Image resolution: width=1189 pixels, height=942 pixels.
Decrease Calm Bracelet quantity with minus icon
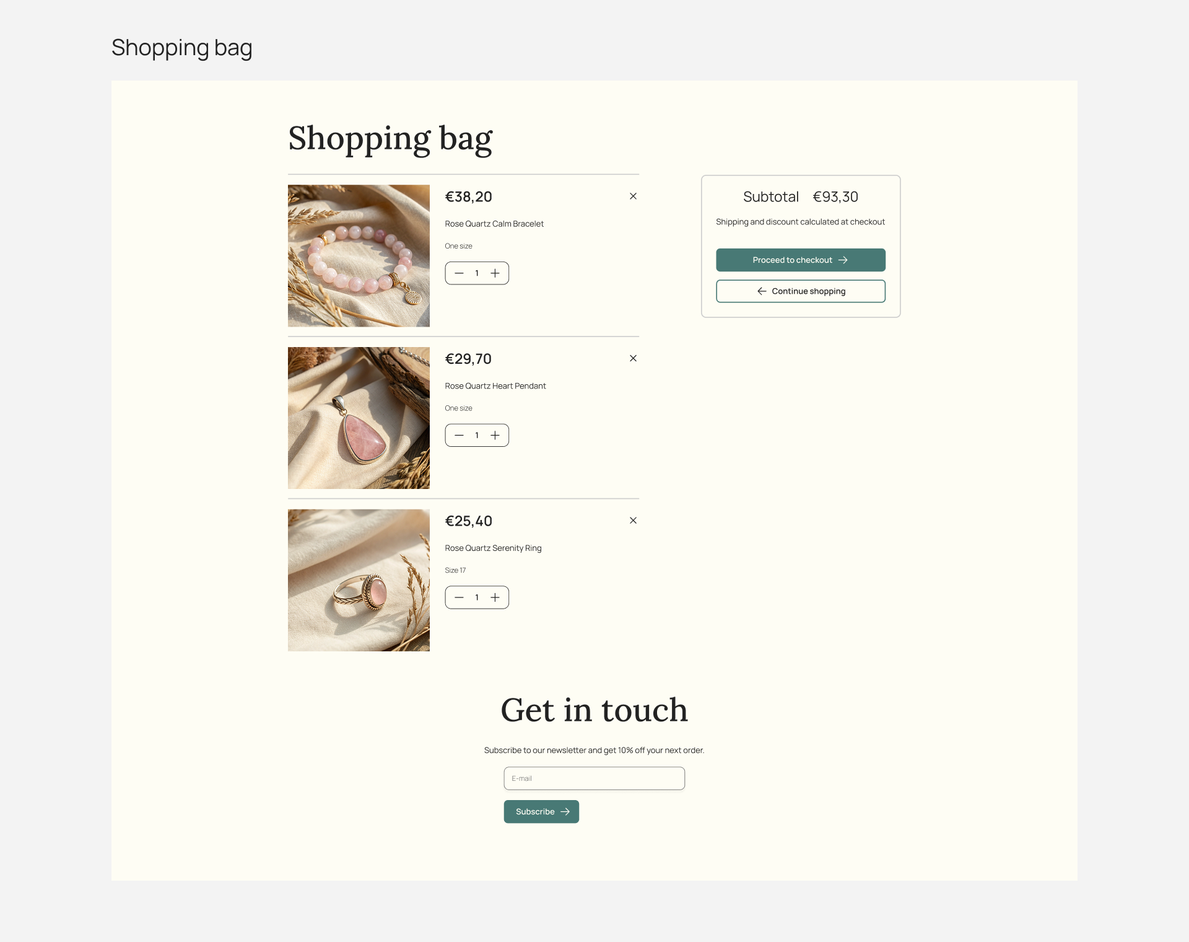click(x=459, y=273)
